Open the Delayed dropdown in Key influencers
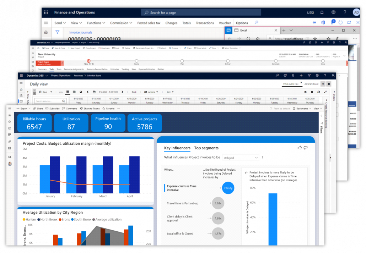Screen dimensions: 366x253 [241, 158]
